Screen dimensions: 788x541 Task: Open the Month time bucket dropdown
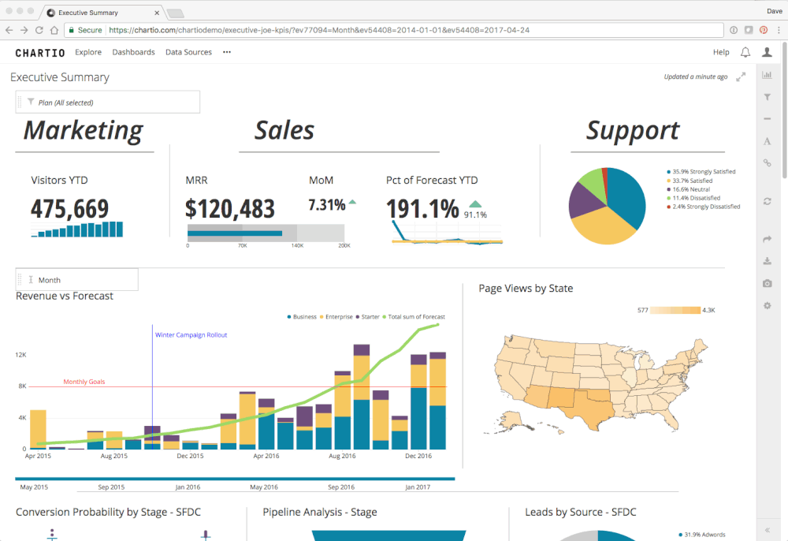click(76, 280)
